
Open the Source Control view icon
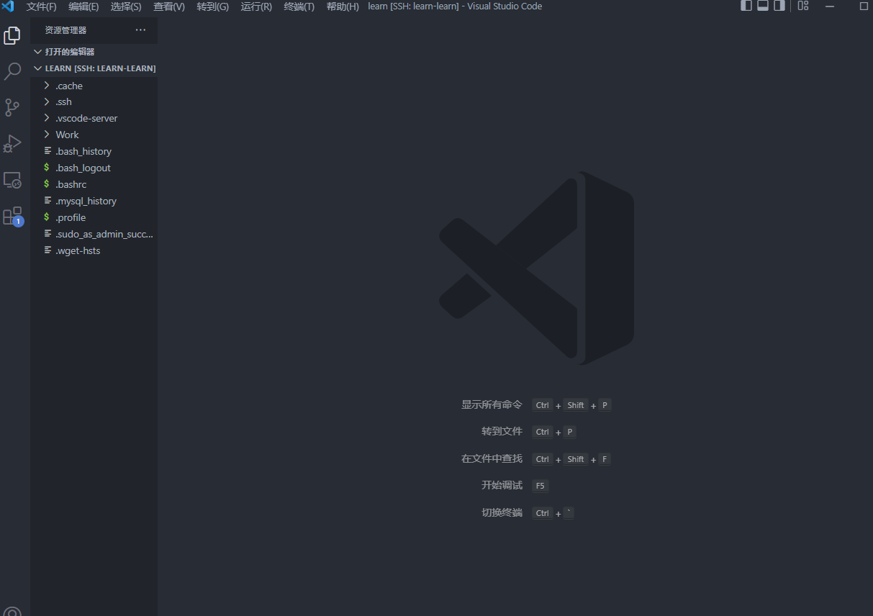click(x=12, y=107)
